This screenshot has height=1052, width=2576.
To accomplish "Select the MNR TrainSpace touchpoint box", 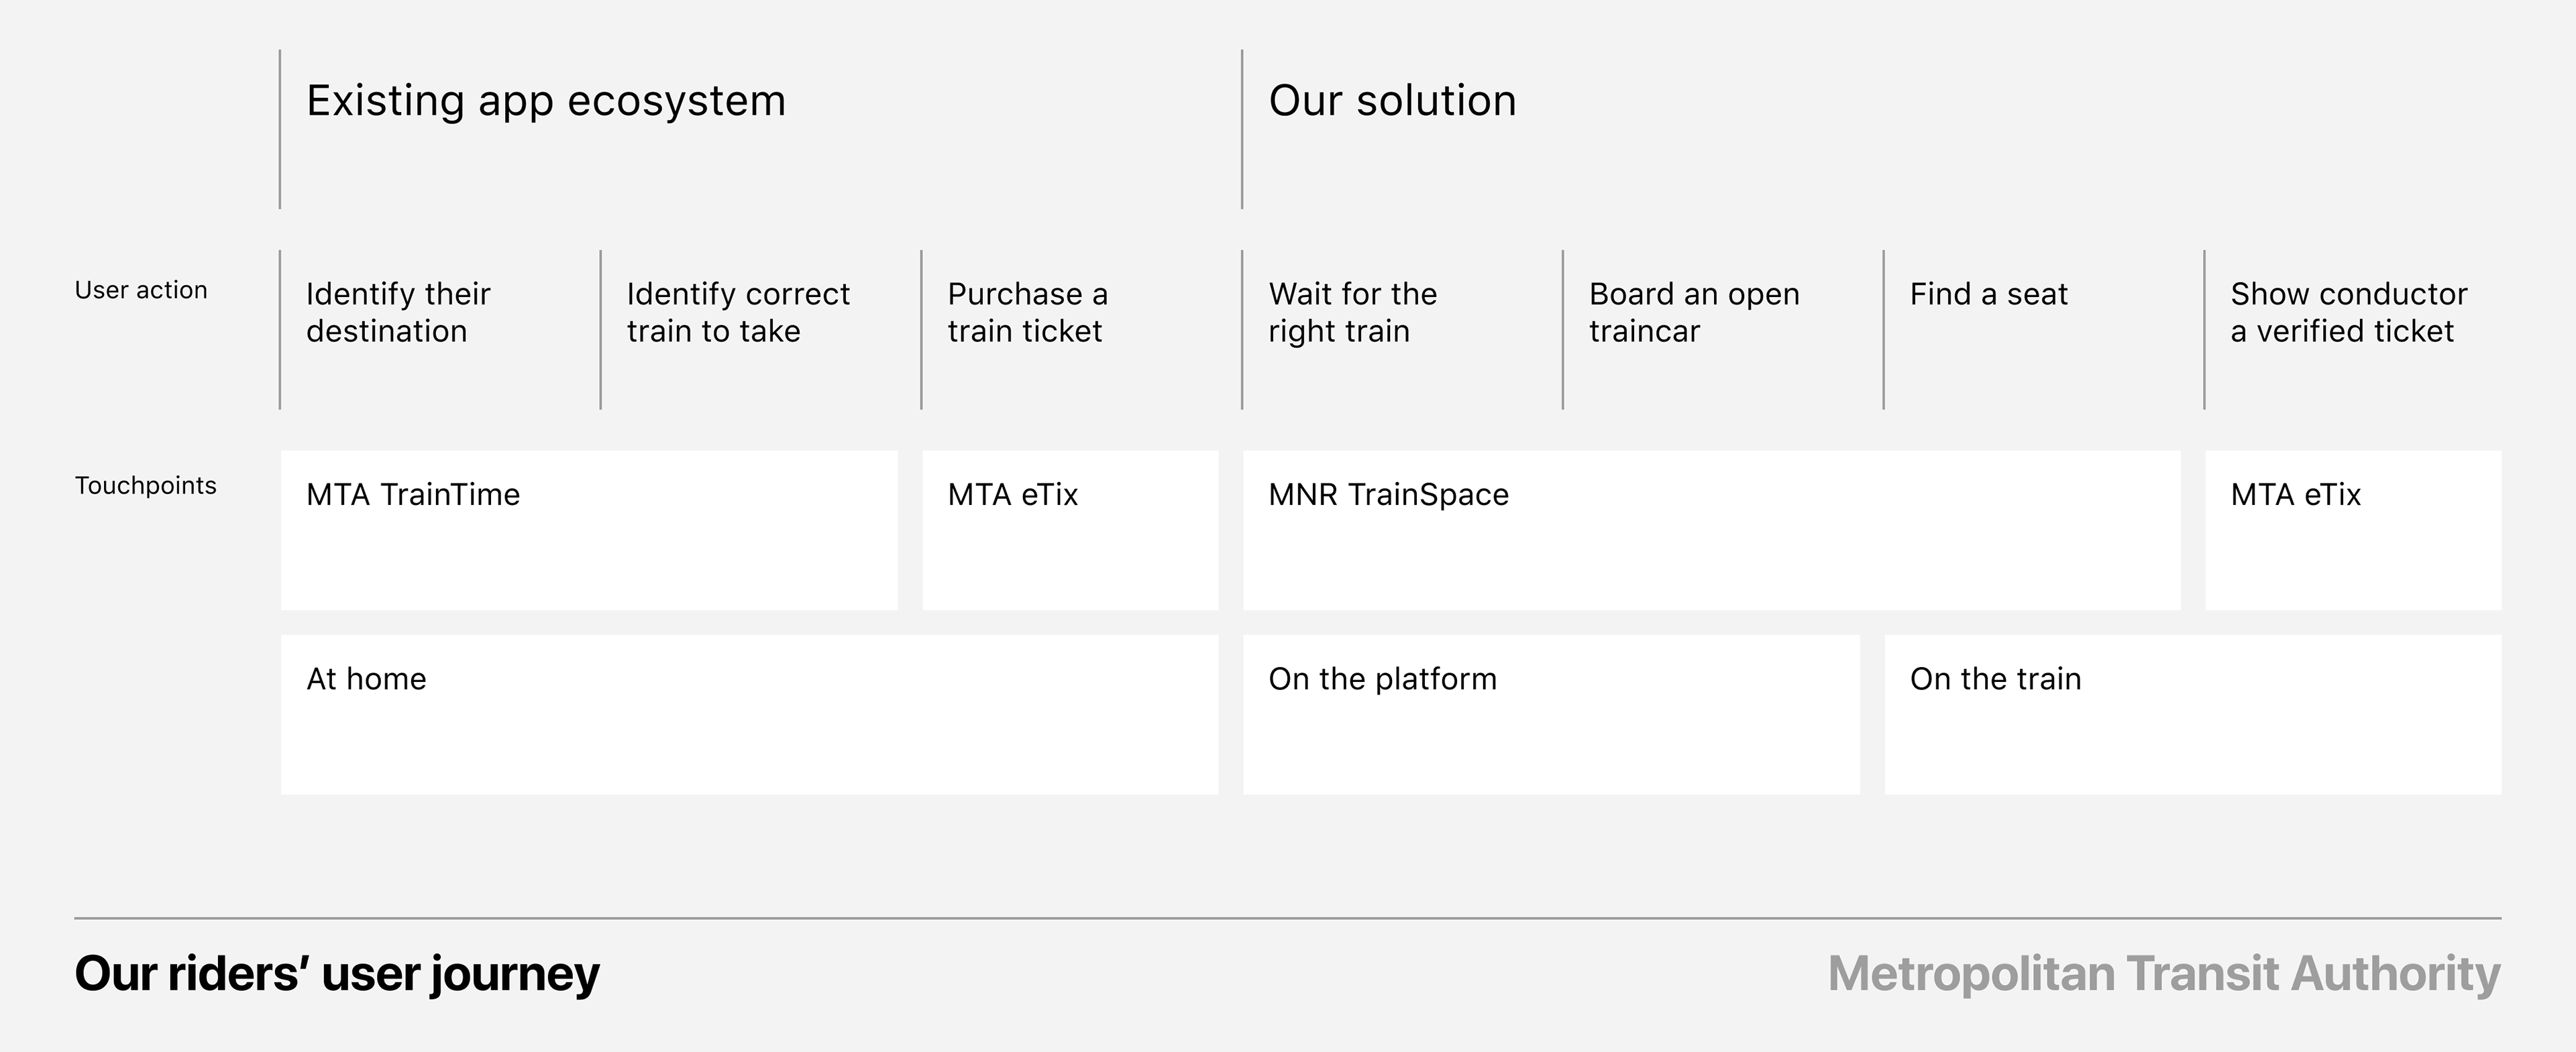I will coord(1711,530).
